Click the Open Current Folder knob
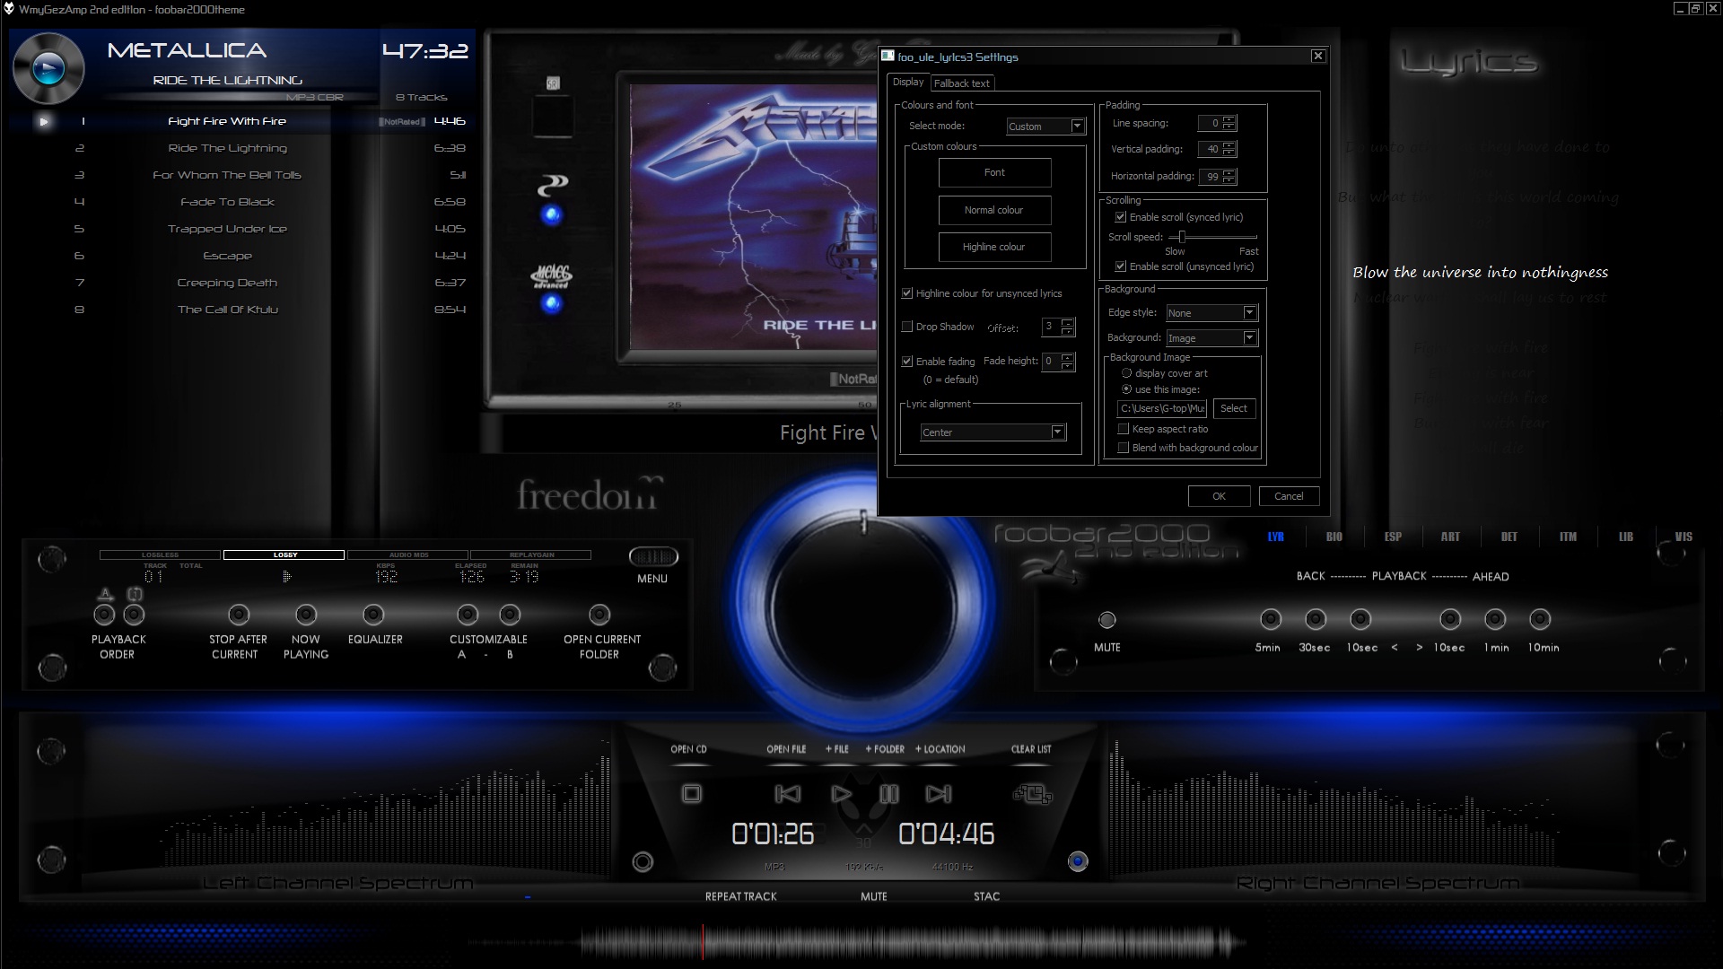The height and width of the screenshot is (969, 1723). click(x=599, y=615)
